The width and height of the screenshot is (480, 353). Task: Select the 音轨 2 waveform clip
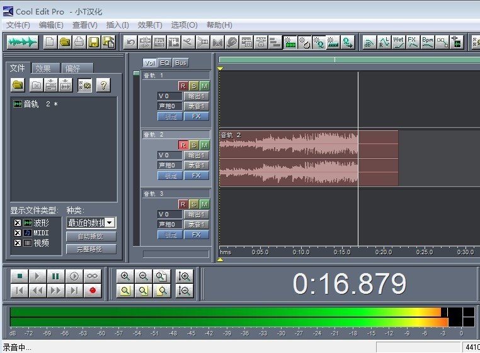click(x=309, y=157)
